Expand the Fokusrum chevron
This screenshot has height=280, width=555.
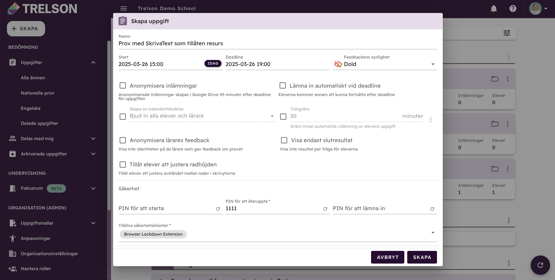pos(93,188)
